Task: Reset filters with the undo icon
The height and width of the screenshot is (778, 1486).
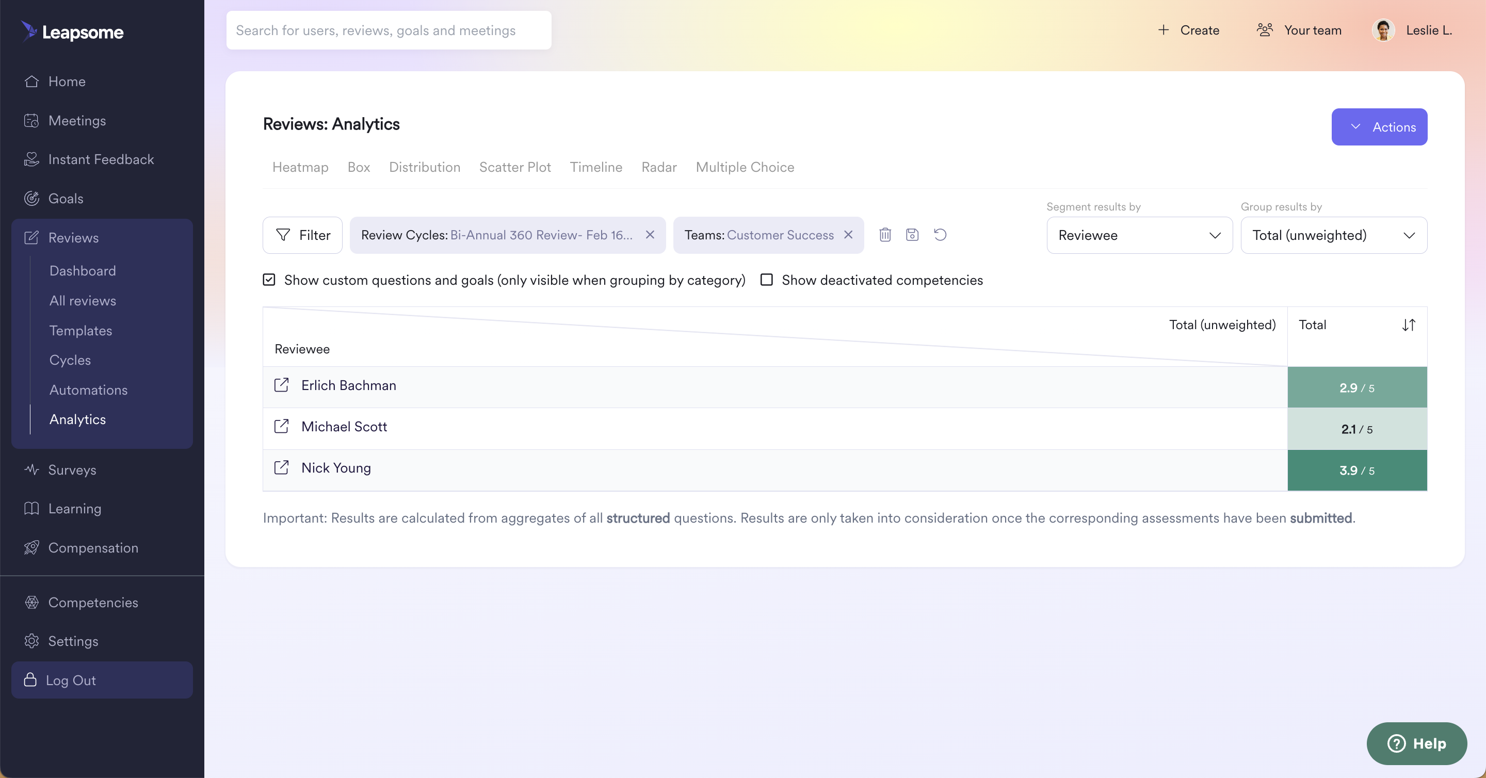Action: tap(940, 235)
